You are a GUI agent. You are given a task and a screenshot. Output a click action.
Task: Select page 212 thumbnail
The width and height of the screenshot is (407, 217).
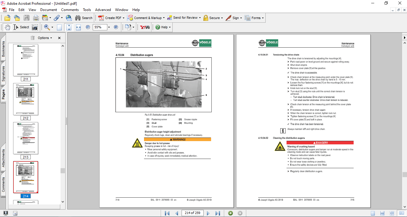tap(26, 99)
